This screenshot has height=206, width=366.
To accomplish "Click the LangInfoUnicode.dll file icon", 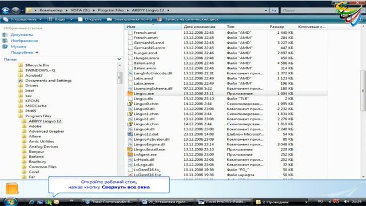I will 130,73.
